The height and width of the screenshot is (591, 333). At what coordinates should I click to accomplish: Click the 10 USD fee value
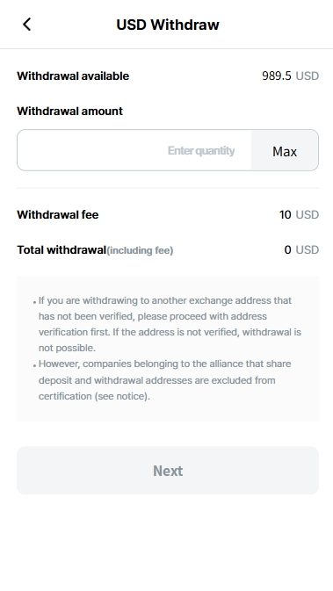[x=299, y=215]
